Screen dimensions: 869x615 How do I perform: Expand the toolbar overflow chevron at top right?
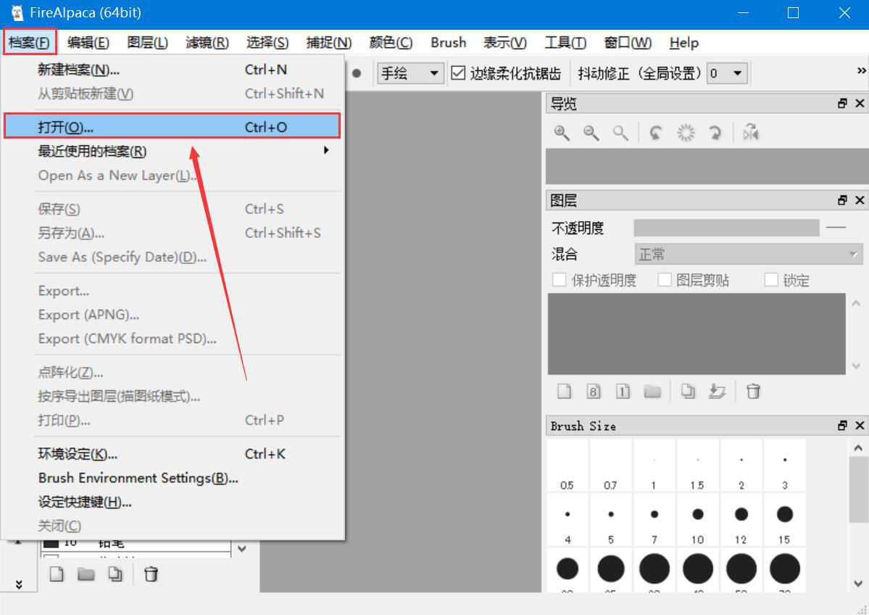pyautogui.click(x=861, y=70)
